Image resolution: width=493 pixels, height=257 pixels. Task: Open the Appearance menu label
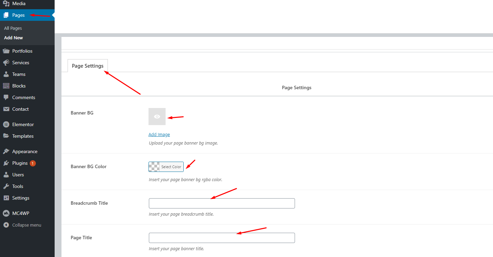click(x=25, y=151)
